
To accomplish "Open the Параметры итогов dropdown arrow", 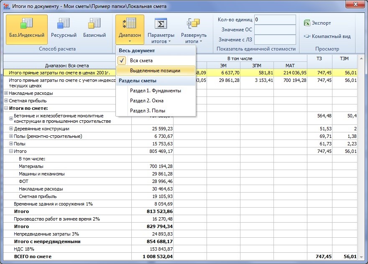I will pyautogui.click(x=169, y=41).
